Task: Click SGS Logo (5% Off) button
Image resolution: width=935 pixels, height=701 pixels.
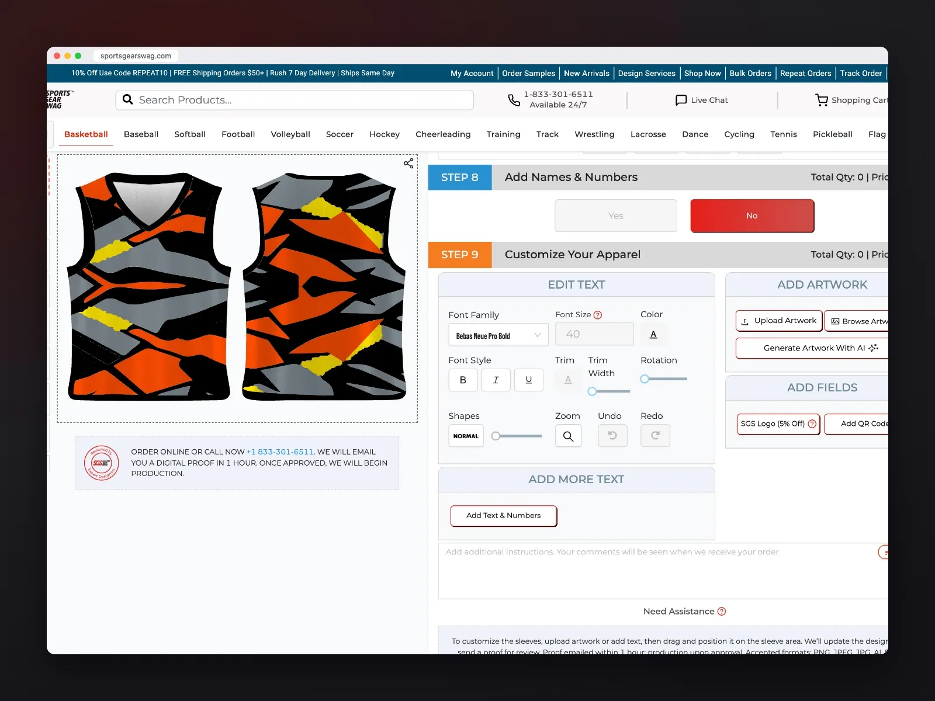Action: coord(778,424)
